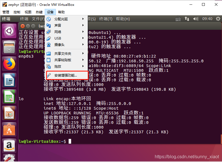Viewport: 222px width, 162px height.
Task: Click the audio icon beside 声音
Action: tap(49, 25)
